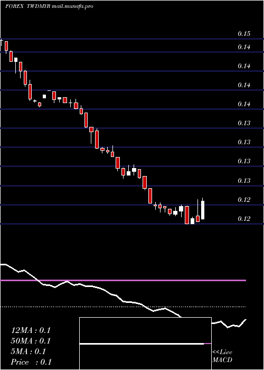Click the 0.15 price axis label
Viewport: 264px width, 370px height.
pos(244,34)
